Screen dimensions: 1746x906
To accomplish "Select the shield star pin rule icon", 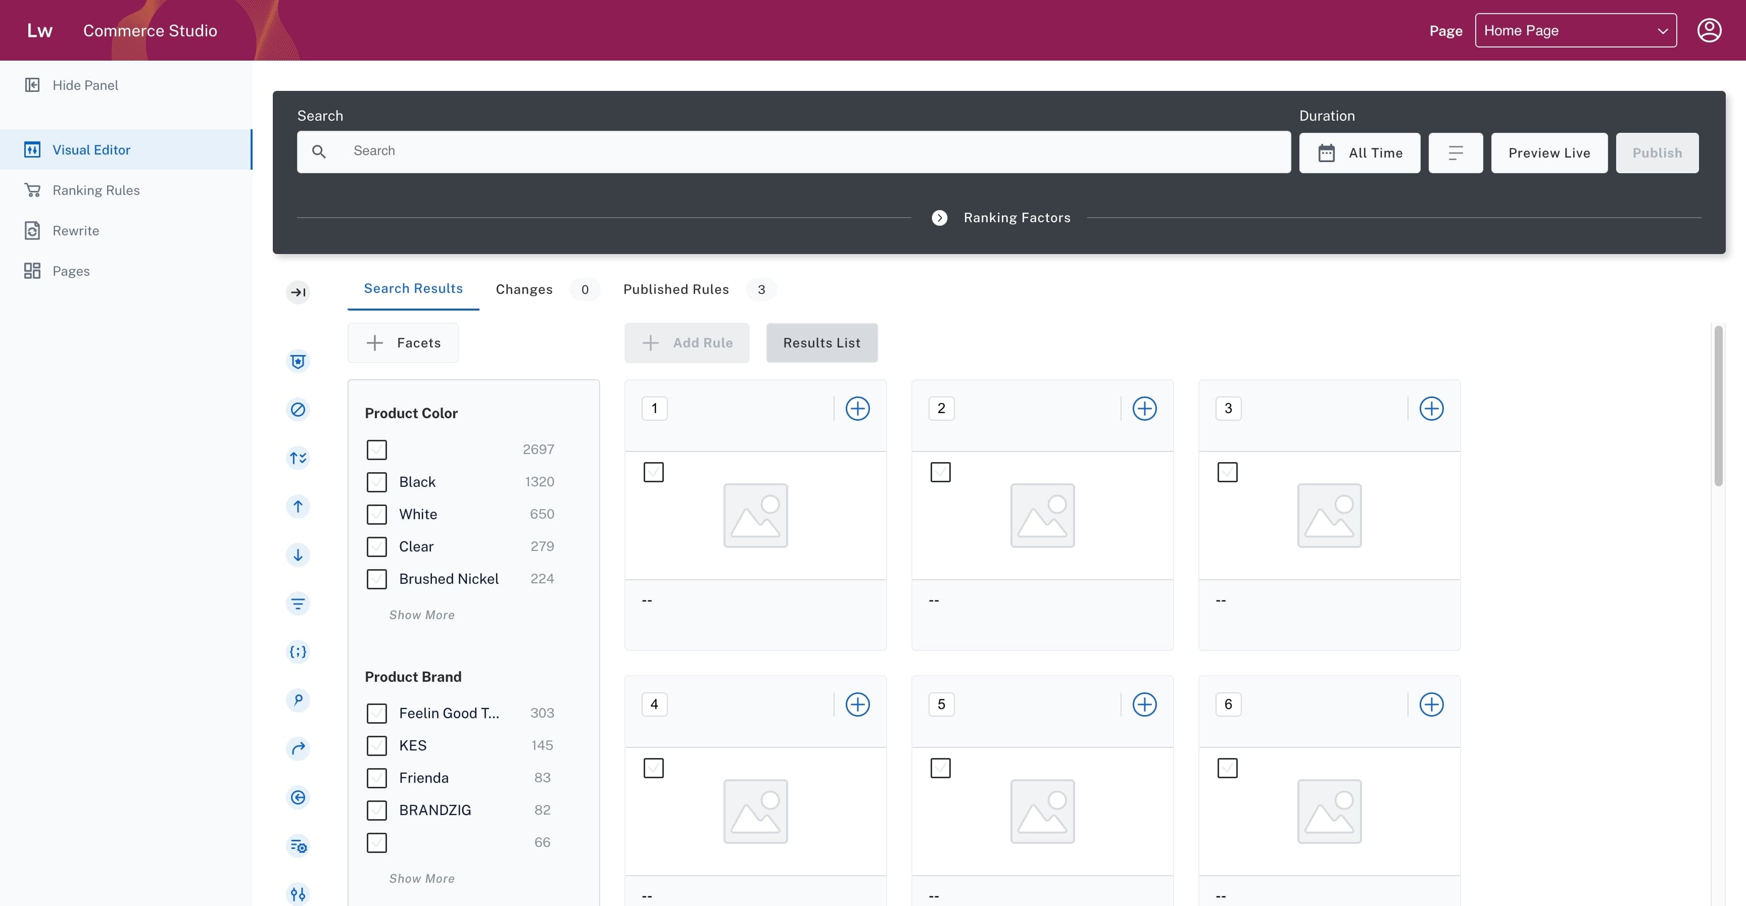I will pos(298,361).
